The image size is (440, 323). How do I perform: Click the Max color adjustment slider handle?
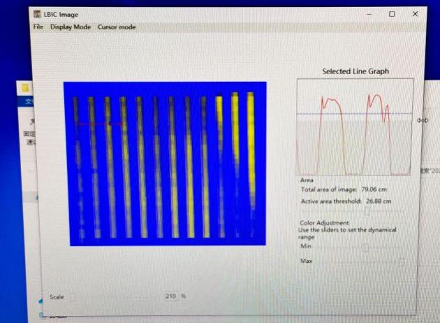pyautogui.click(x=401, y=261)
